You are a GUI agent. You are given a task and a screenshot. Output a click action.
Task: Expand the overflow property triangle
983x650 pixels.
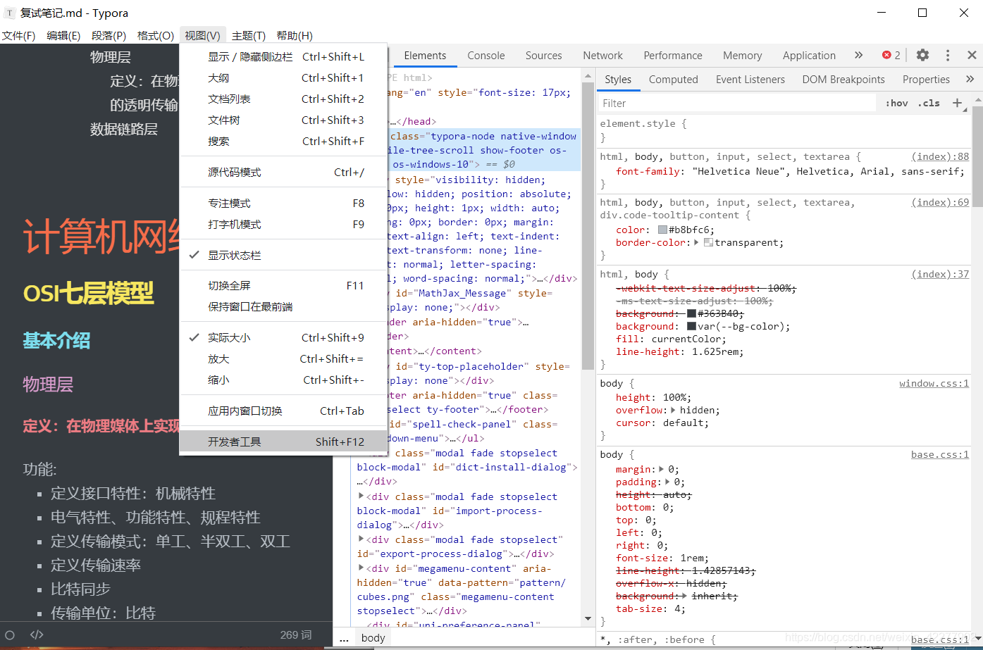point(674,410)
